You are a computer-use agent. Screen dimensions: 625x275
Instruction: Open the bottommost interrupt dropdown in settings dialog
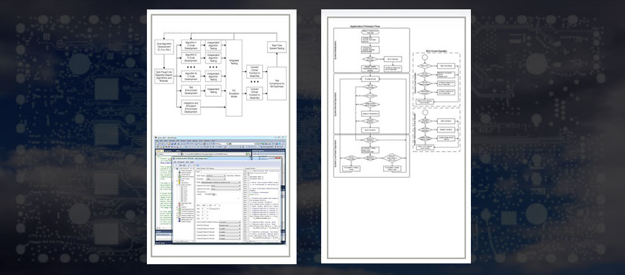pos(230,239)
